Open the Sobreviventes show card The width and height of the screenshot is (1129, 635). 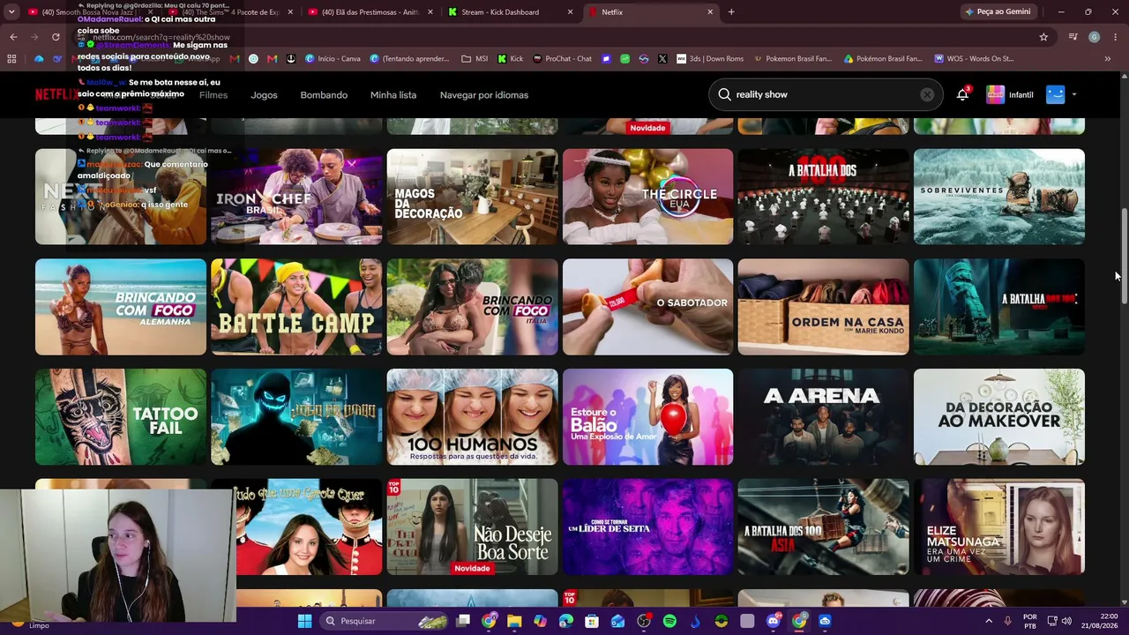coord(999,197)
